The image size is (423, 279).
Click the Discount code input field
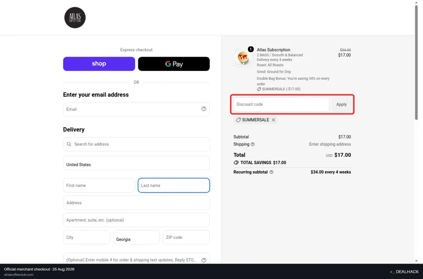tap(281, 105)
